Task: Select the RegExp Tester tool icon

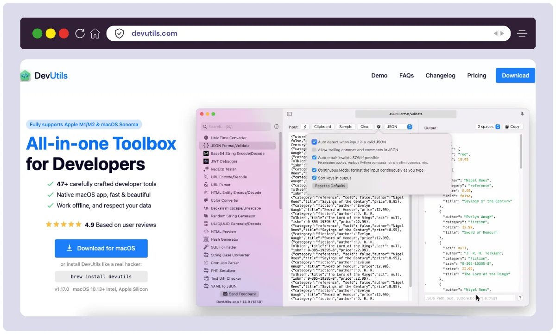Action: pos(206,169)
